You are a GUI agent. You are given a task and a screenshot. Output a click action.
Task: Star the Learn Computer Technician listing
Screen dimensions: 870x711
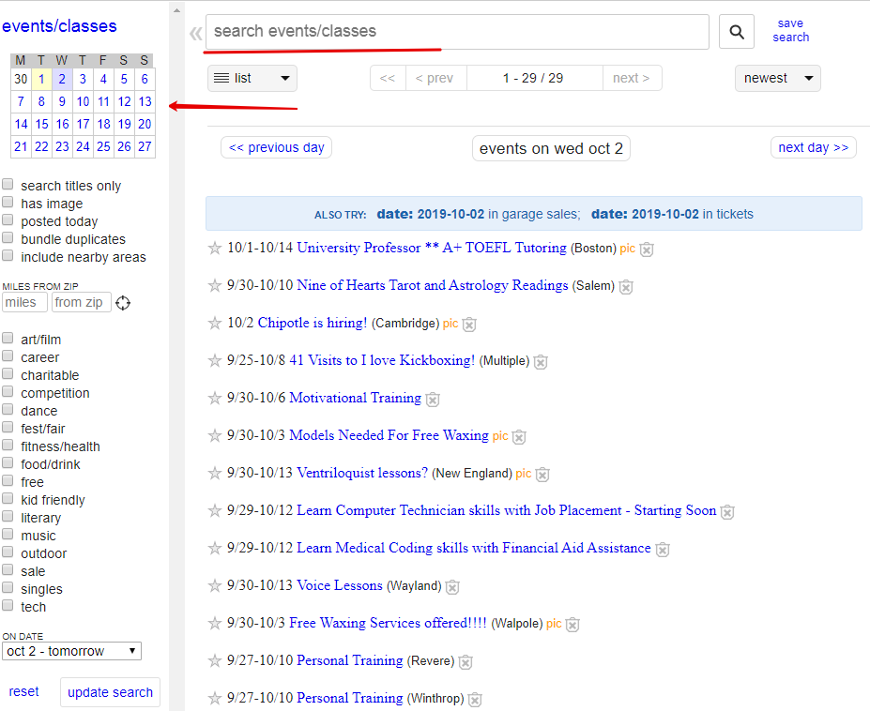pyautogui.click(x=215, y=510)
